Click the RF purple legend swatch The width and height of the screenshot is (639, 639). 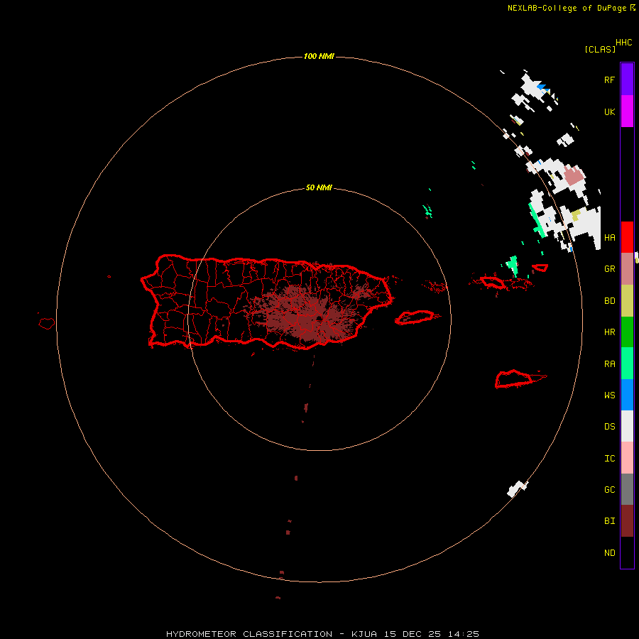(x=627, y=80)
